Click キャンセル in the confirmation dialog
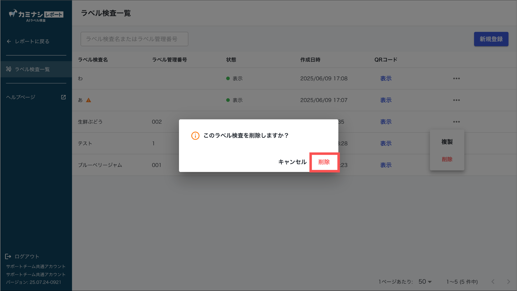 click(292, 162)
